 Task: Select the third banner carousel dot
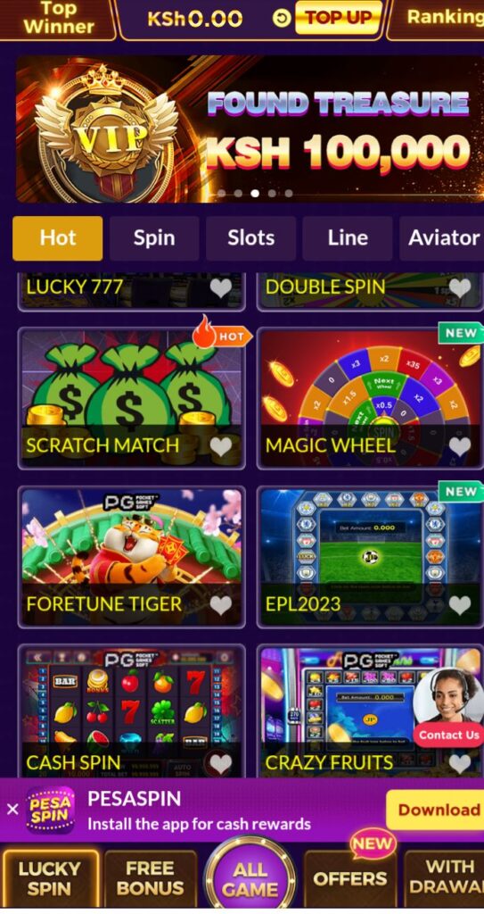click(x=255, y=194)
